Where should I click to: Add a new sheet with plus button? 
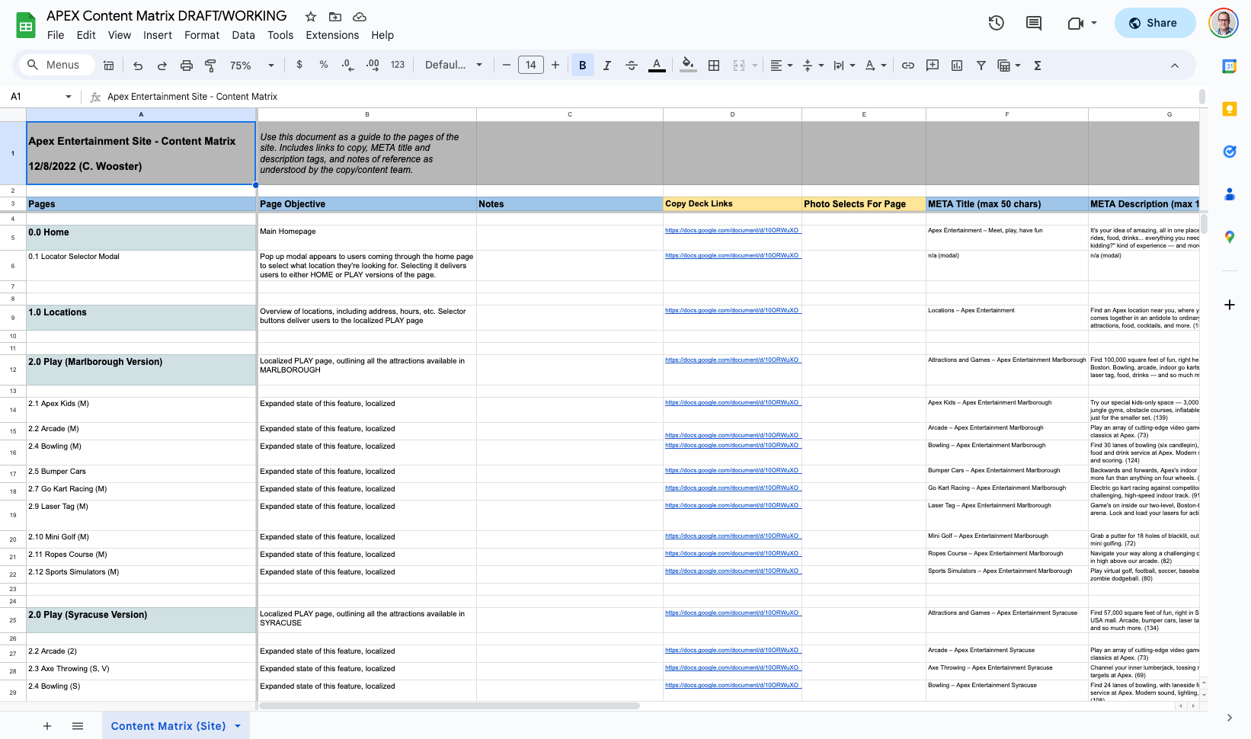coord(47,726)
